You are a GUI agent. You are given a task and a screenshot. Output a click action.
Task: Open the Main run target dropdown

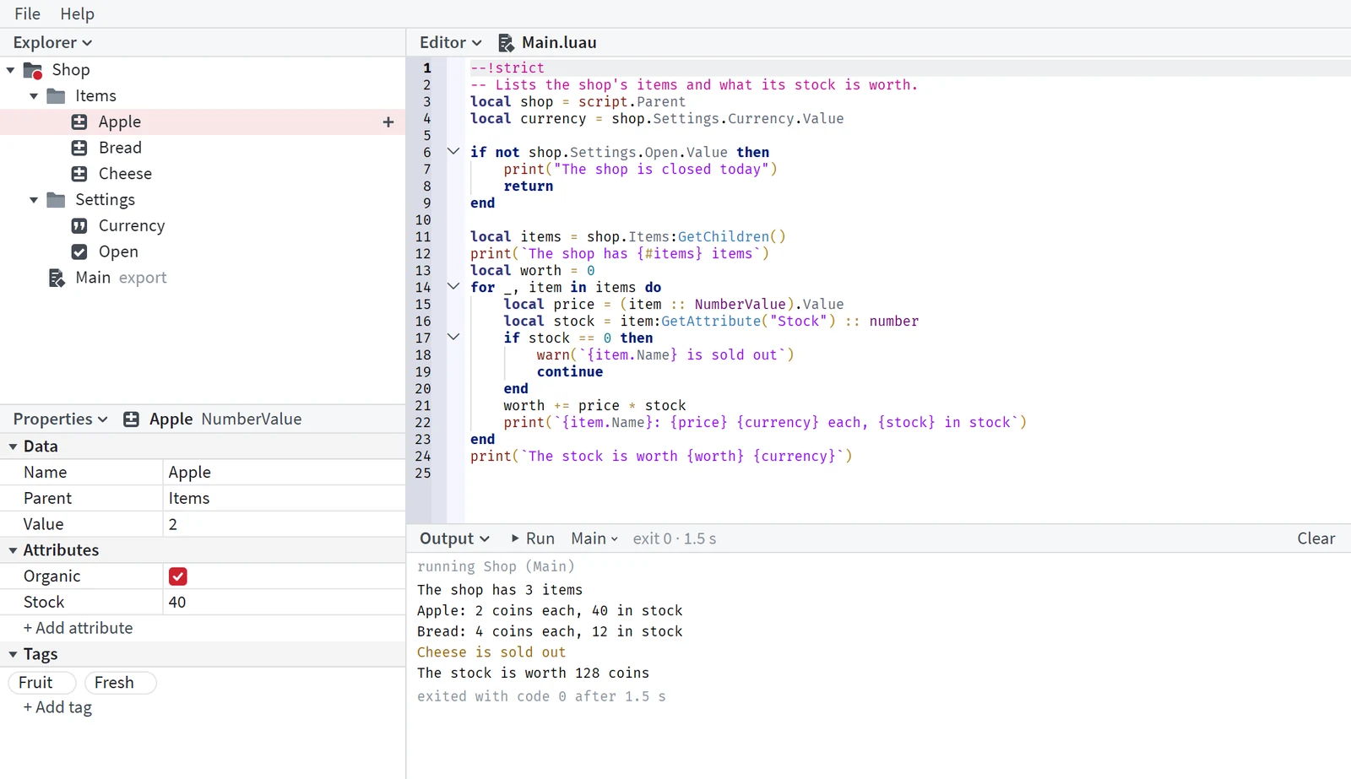[x=594, y=538]
